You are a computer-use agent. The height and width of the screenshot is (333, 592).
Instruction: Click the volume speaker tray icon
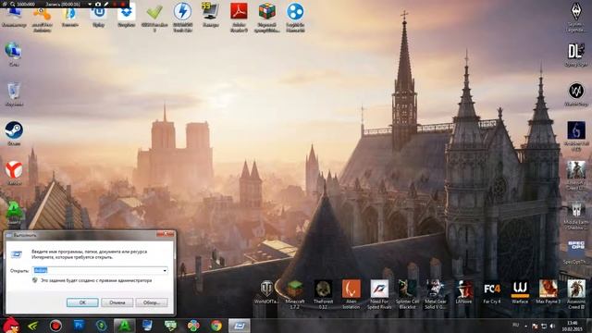pos(552,326)
